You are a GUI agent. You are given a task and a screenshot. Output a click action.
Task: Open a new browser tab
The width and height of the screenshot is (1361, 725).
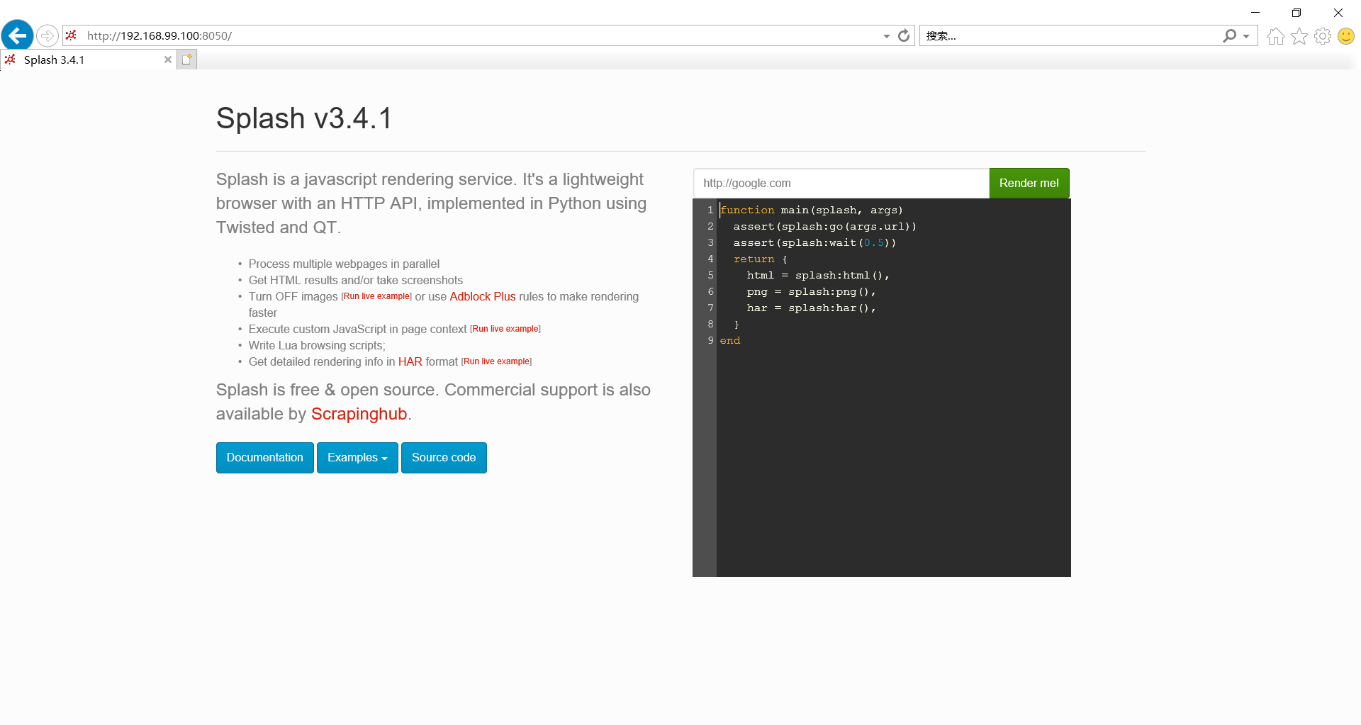point(186,59)
